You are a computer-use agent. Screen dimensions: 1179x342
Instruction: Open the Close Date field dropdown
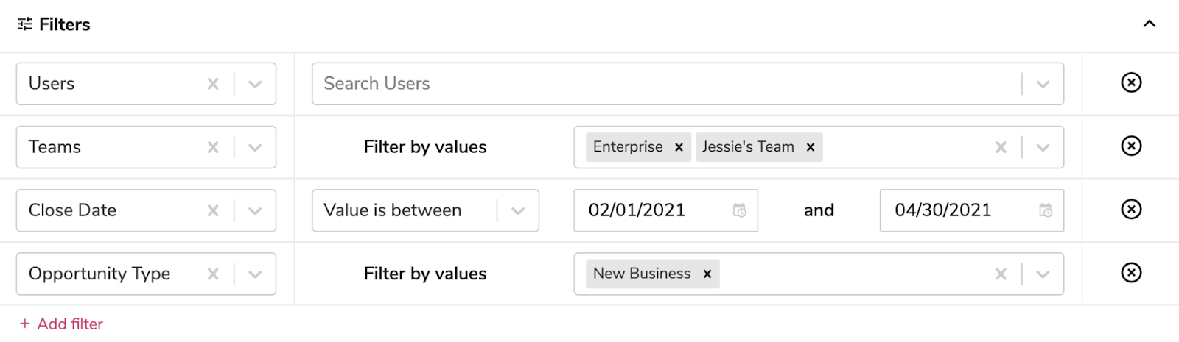pyautogui.click(x=255, y=211)
